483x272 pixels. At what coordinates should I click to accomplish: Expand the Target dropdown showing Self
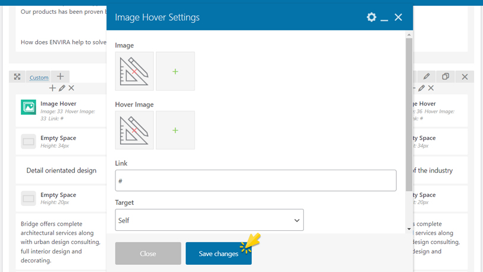209,220
